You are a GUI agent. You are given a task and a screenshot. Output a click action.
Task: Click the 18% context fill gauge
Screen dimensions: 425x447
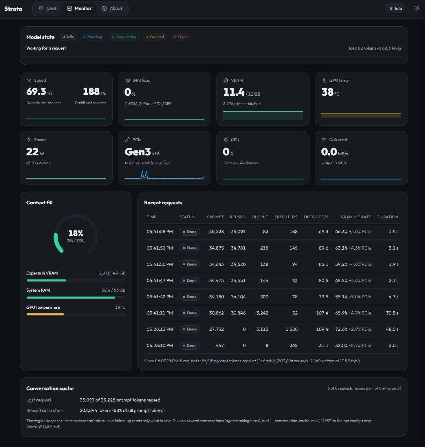click(76, 234)
